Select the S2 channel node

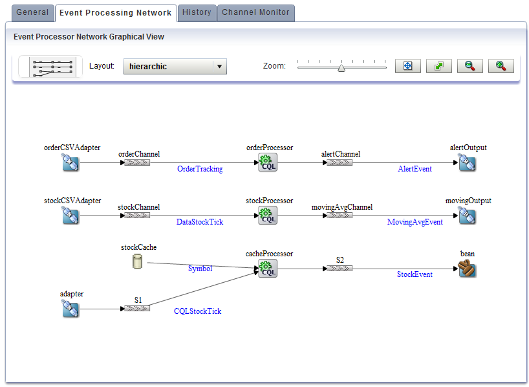click(x=340, y=269)
